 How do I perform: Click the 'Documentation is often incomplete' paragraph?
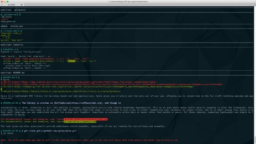tap(127, 111)
